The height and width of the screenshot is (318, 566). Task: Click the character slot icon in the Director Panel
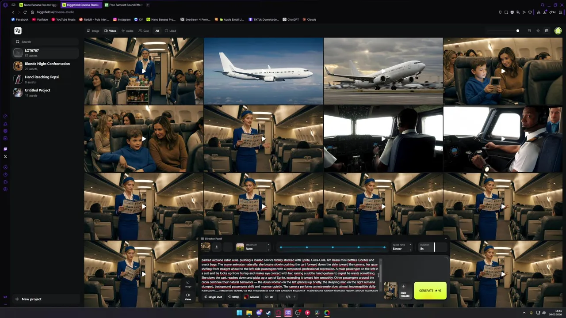point(217,247)
